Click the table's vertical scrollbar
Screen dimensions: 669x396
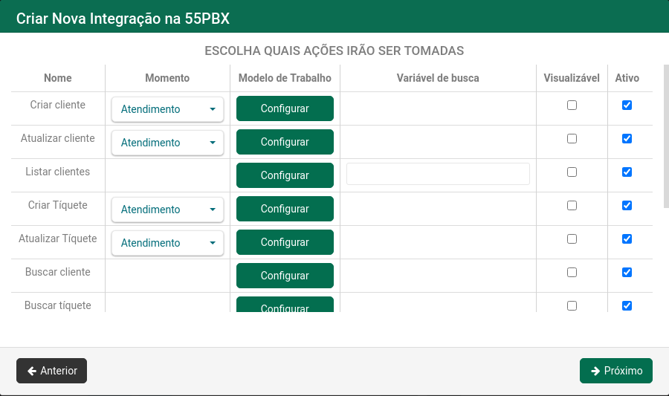[x=667, y=137]
